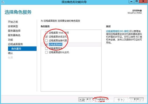Viewport: 148px width, 104px height.
Task: Check the 远程桌面虚拟化主机 checkbox
Action: tap(46, 52)
